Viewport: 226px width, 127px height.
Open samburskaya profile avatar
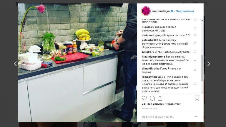[x=146, y=11]
